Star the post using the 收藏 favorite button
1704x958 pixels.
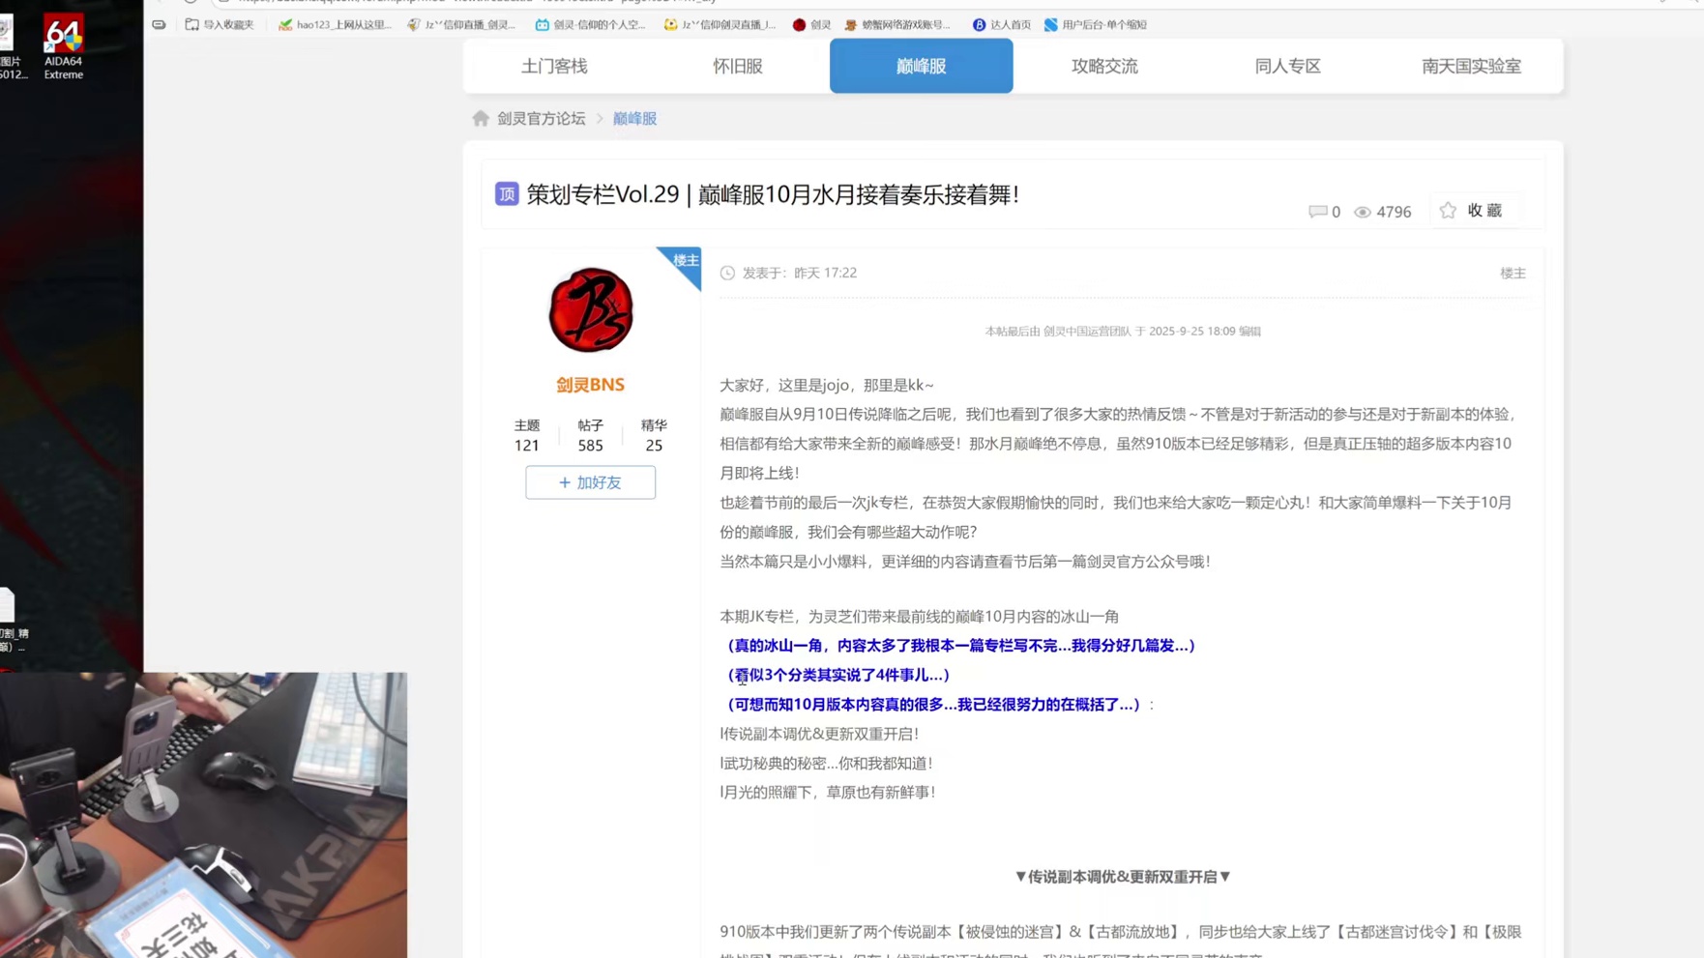tap(1473, 210)
